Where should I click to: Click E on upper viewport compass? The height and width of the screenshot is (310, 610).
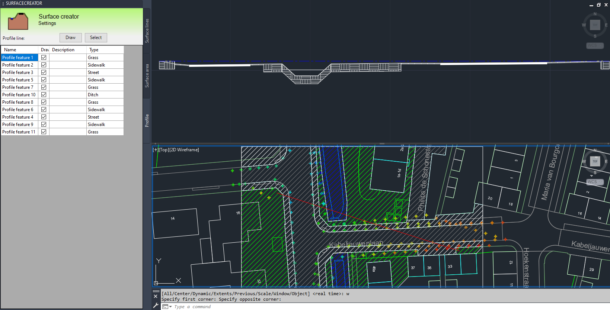(606, 25)
